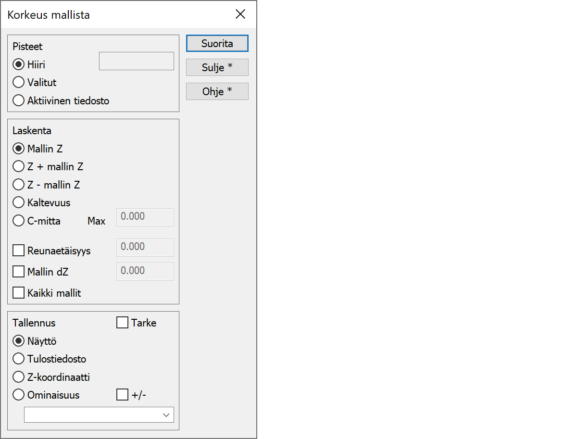The width and height of the screenshot is (577, 439).
Task: Expand the Ominaisuus property dropdown
Action: (x=166, y=414)
